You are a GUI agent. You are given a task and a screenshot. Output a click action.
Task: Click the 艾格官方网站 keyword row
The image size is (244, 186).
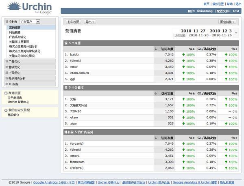(x=151, y=105)
